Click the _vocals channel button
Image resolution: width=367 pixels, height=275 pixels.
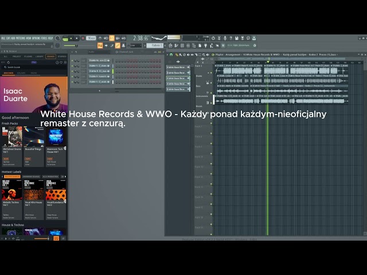click(99, 82)
